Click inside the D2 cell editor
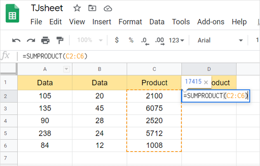 (x=215, y=96)
